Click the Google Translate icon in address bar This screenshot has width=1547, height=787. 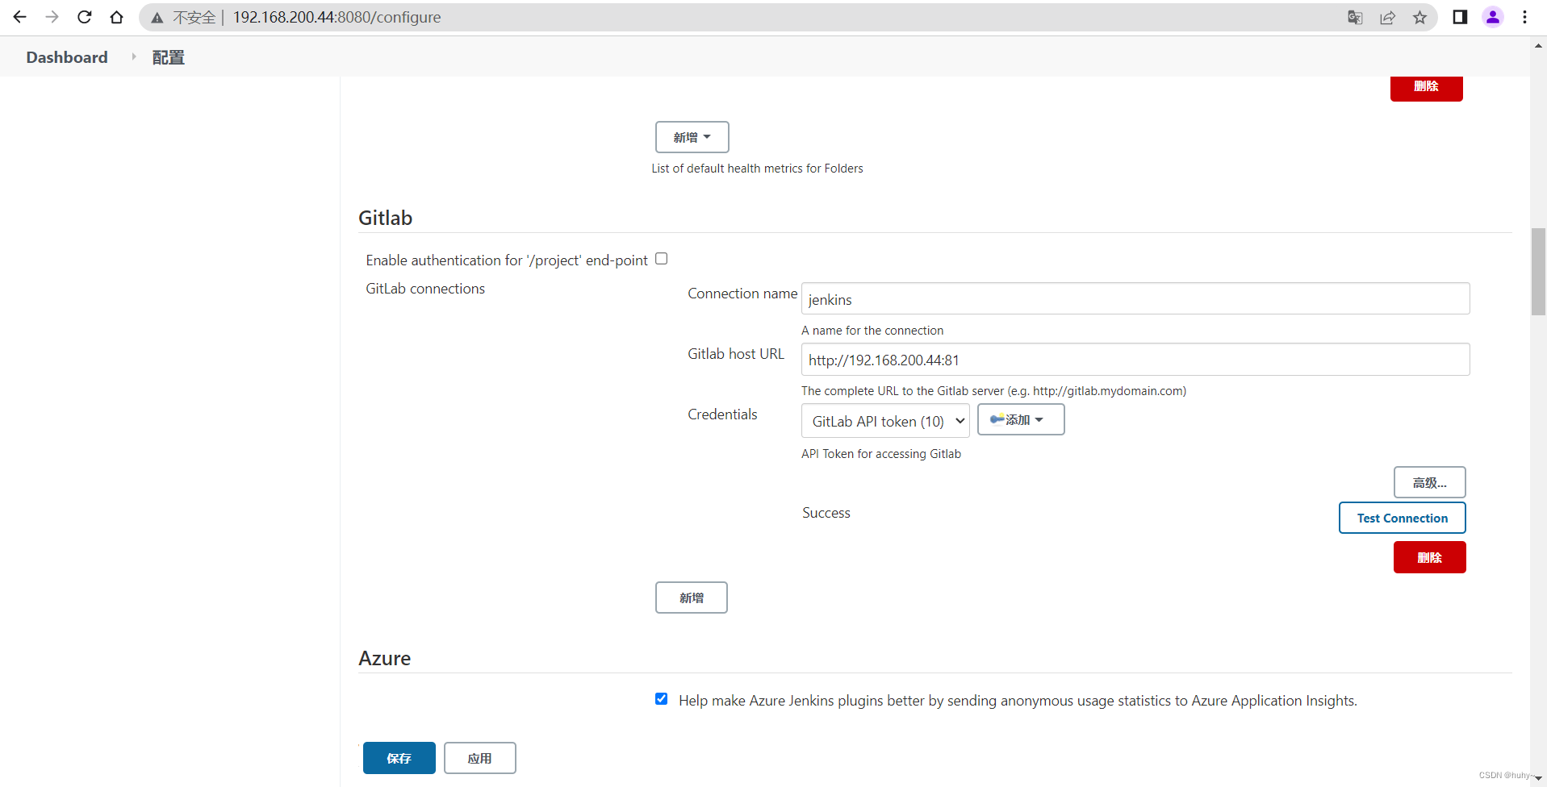(1356, 17)
